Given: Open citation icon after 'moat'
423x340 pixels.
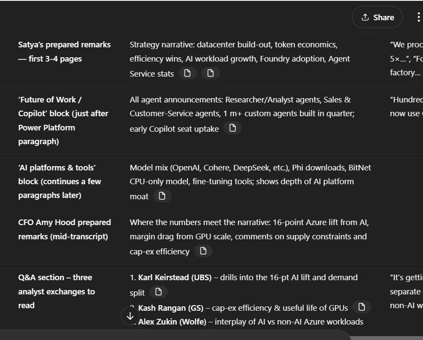Looking at the screenshot, I should tap(162, 196).
